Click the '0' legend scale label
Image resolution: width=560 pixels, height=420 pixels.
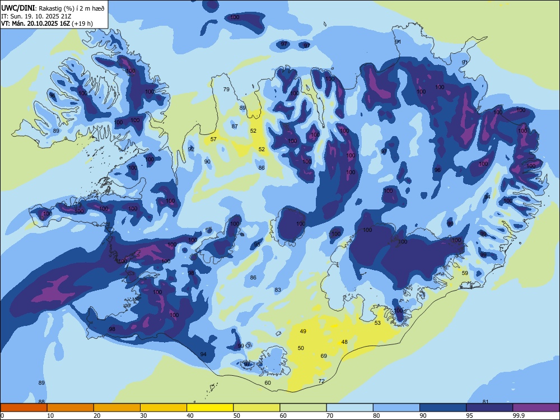tap(2, 416)
